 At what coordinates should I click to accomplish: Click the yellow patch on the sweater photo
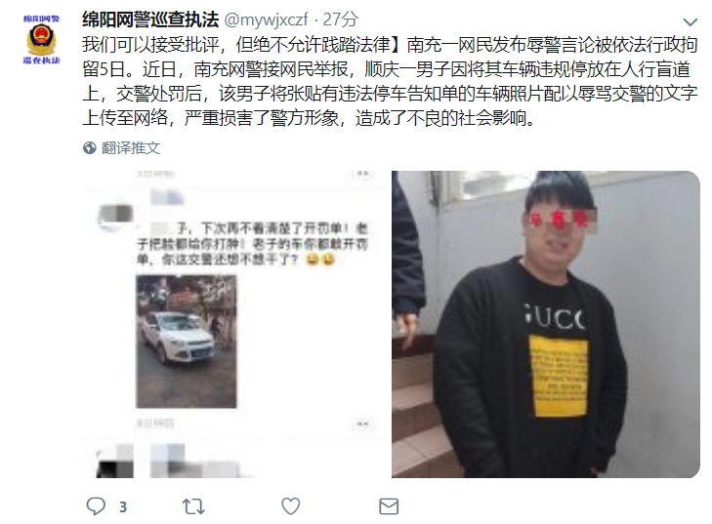pos(558,376)
